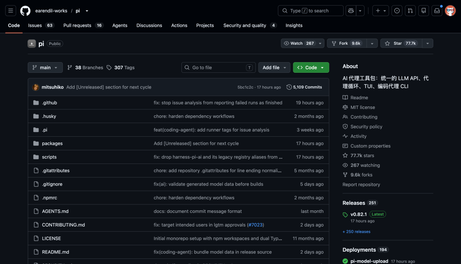Fork the repository with Fork button

click(347, 43)
